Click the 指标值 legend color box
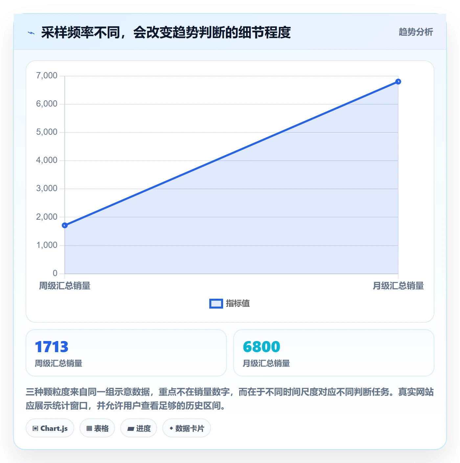This screenshot has width=460, height=463. coord(216,304)
